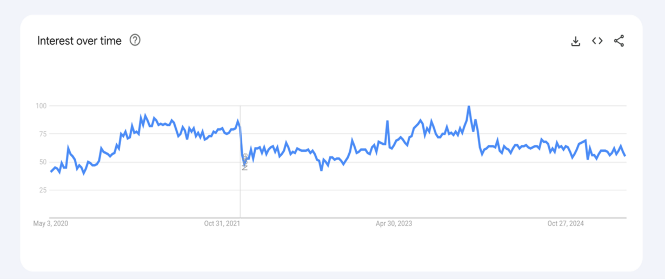665x279 pixels.
Task: Click the highest peak of the trend line
Action: point(469,107)
